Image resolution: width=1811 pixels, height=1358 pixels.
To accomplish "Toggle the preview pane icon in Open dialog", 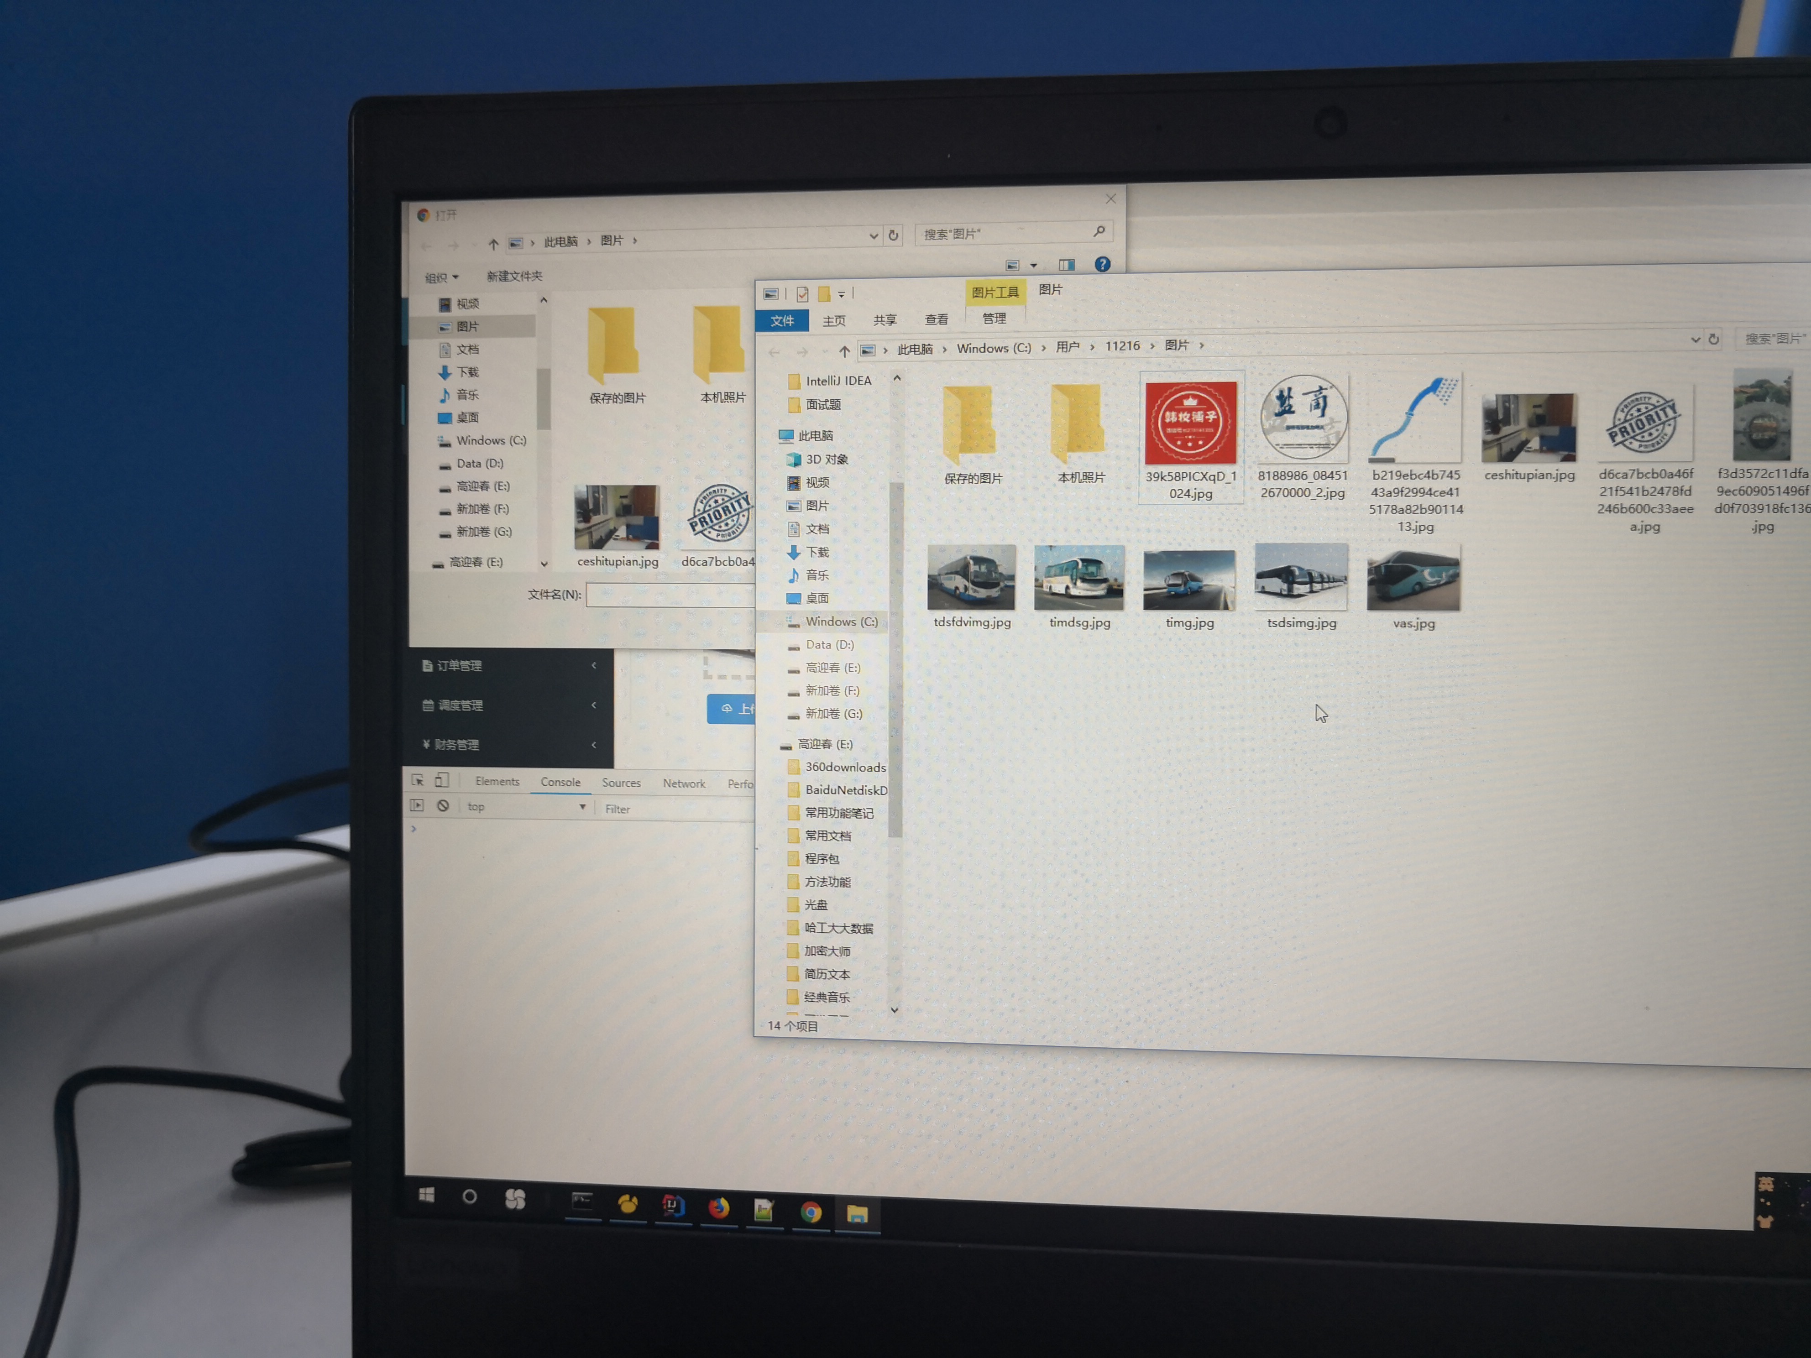I will click(1066, 264).
